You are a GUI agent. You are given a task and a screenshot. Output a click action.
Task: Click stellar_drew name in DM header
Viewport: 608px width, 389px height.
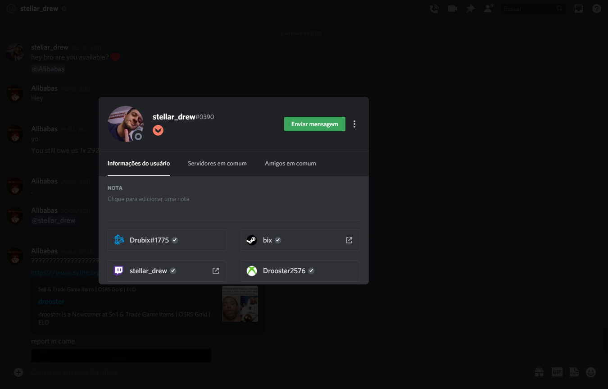point(39,9)
